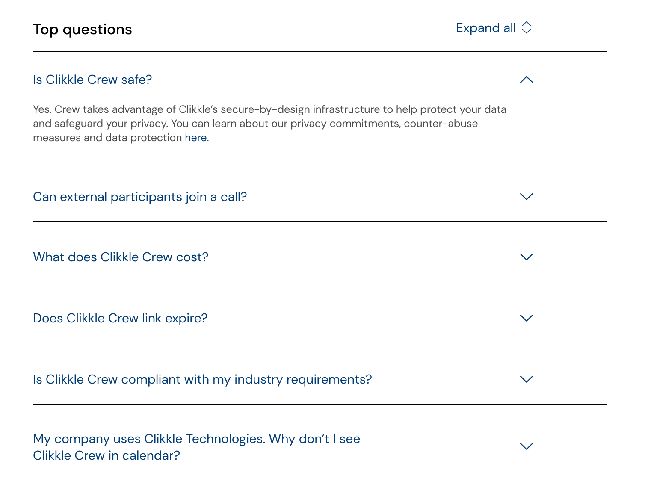This screenshot has height=499, width=645.
Task: Expand 'What does Clikkle Crew cost?' question
Action: (x=121, y=257)
